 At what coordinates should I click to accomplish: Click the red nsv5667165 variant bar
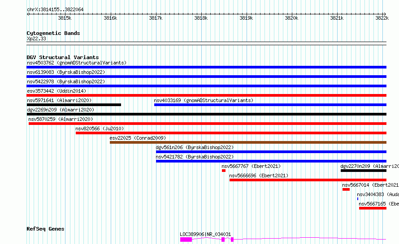point(373,208)
